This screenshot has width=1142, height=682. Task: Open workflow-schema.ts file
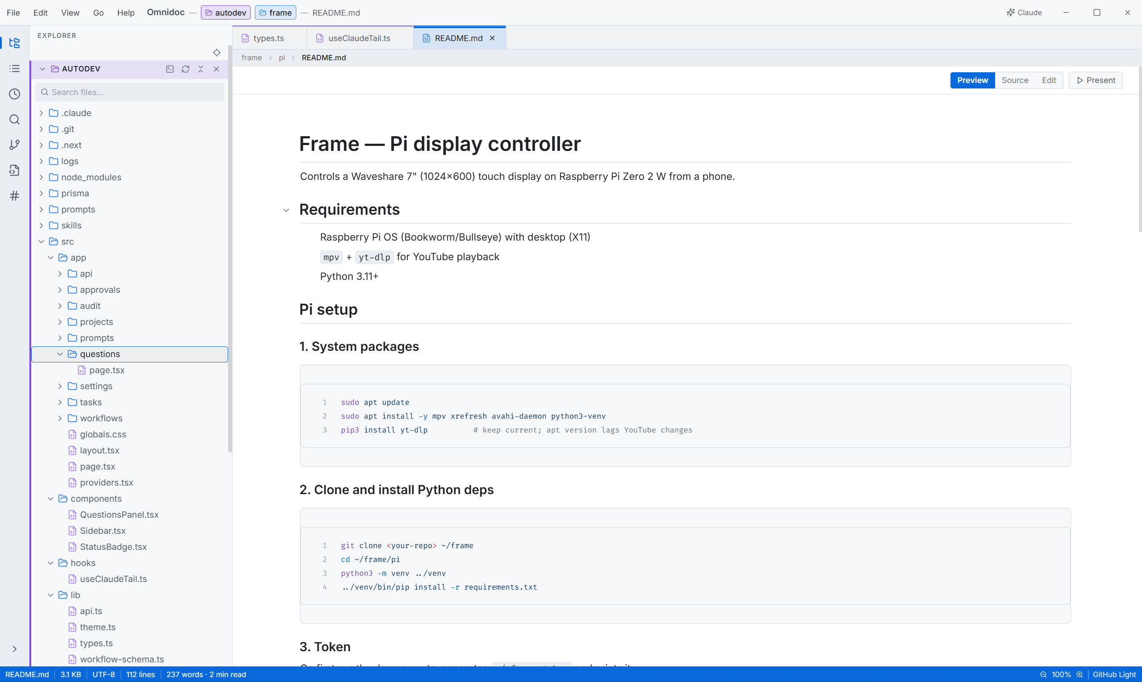coord(129,659)
